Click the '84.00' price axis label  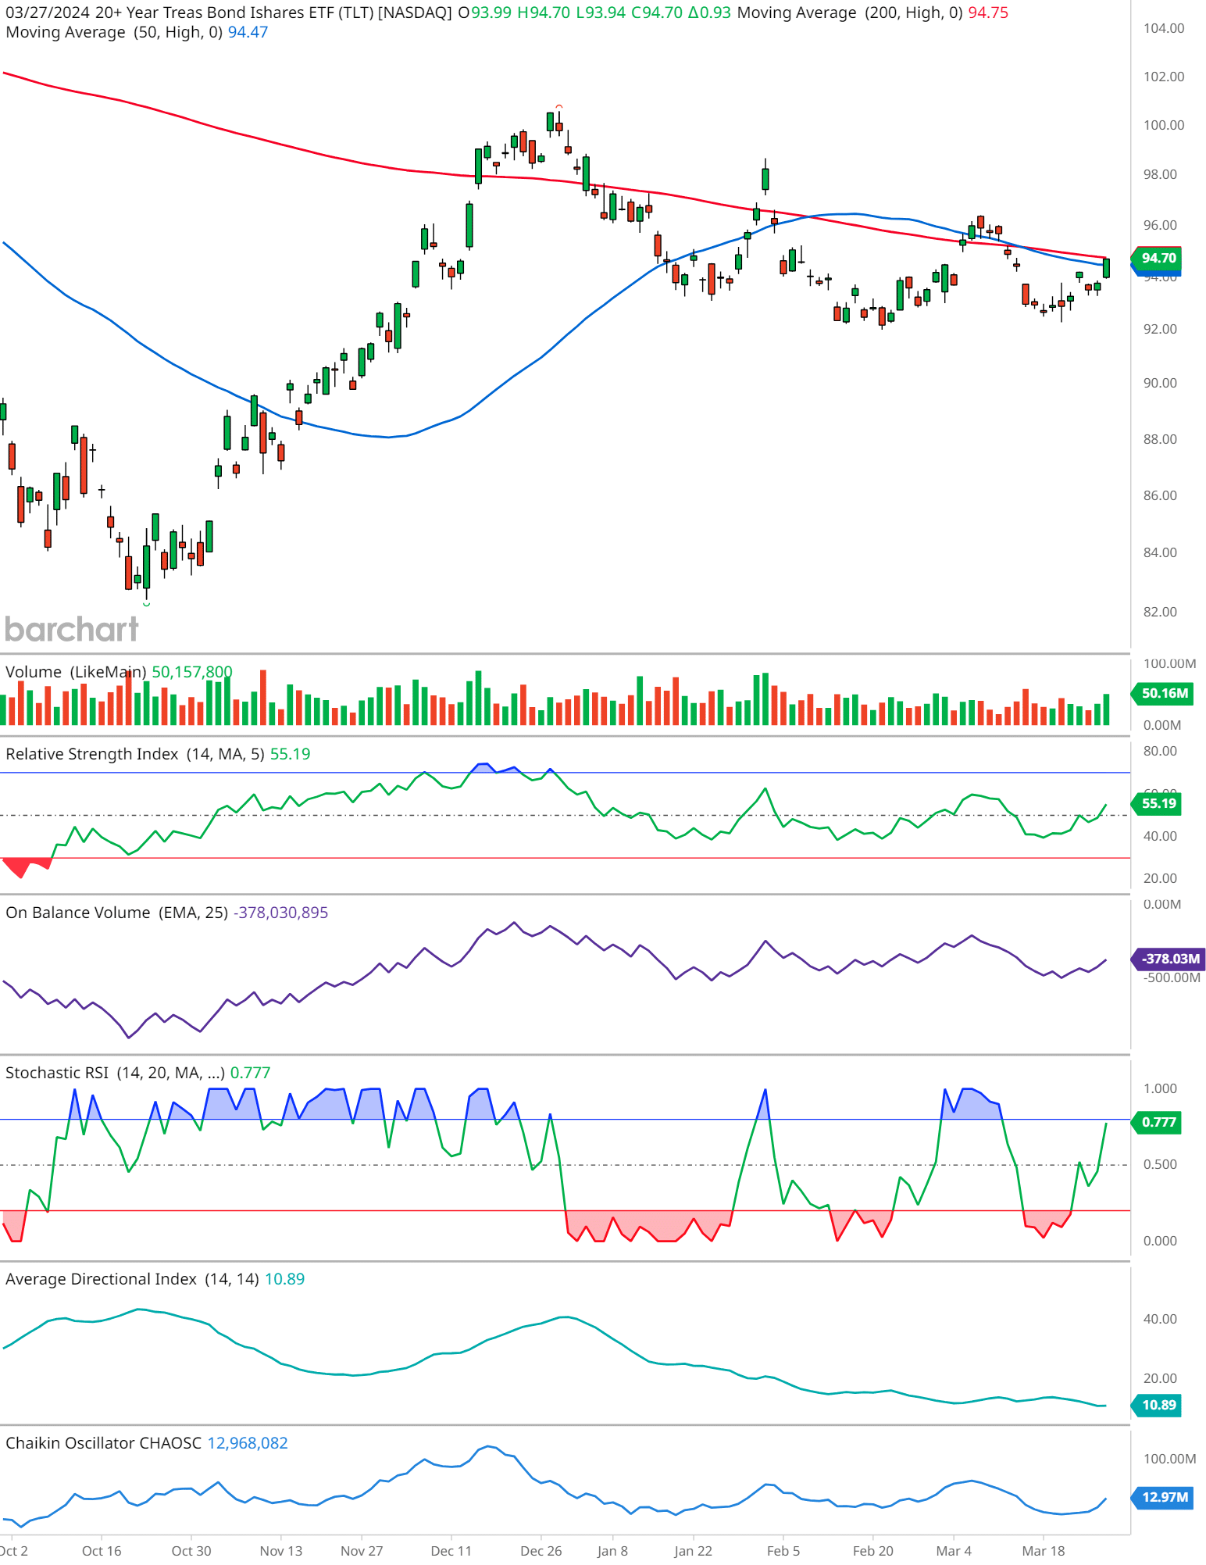(1160, 552)
